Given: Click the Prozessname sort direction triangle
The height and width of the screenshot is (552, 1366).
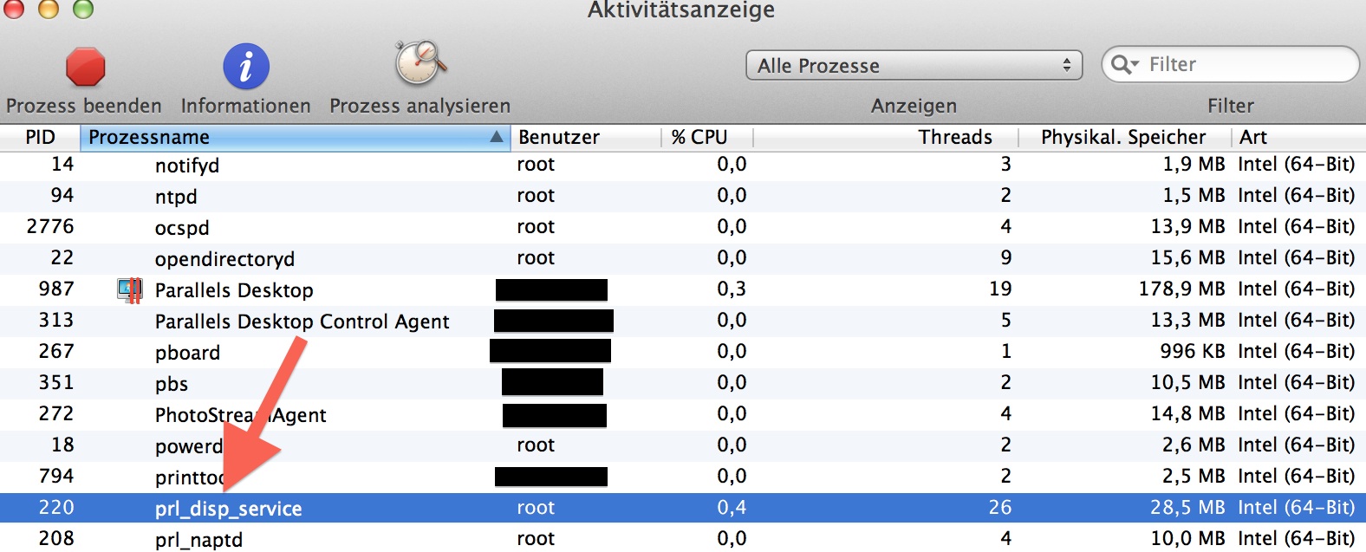Looking at the screenshot, I should point(496,137).
